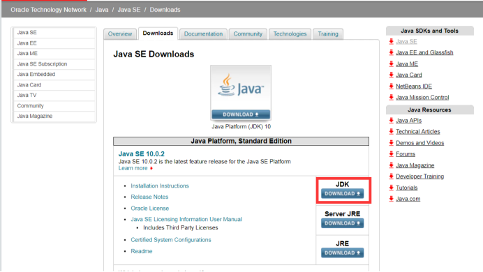
Task: Open Java SE Licensing Information User Manual
Action: [186, 220]
